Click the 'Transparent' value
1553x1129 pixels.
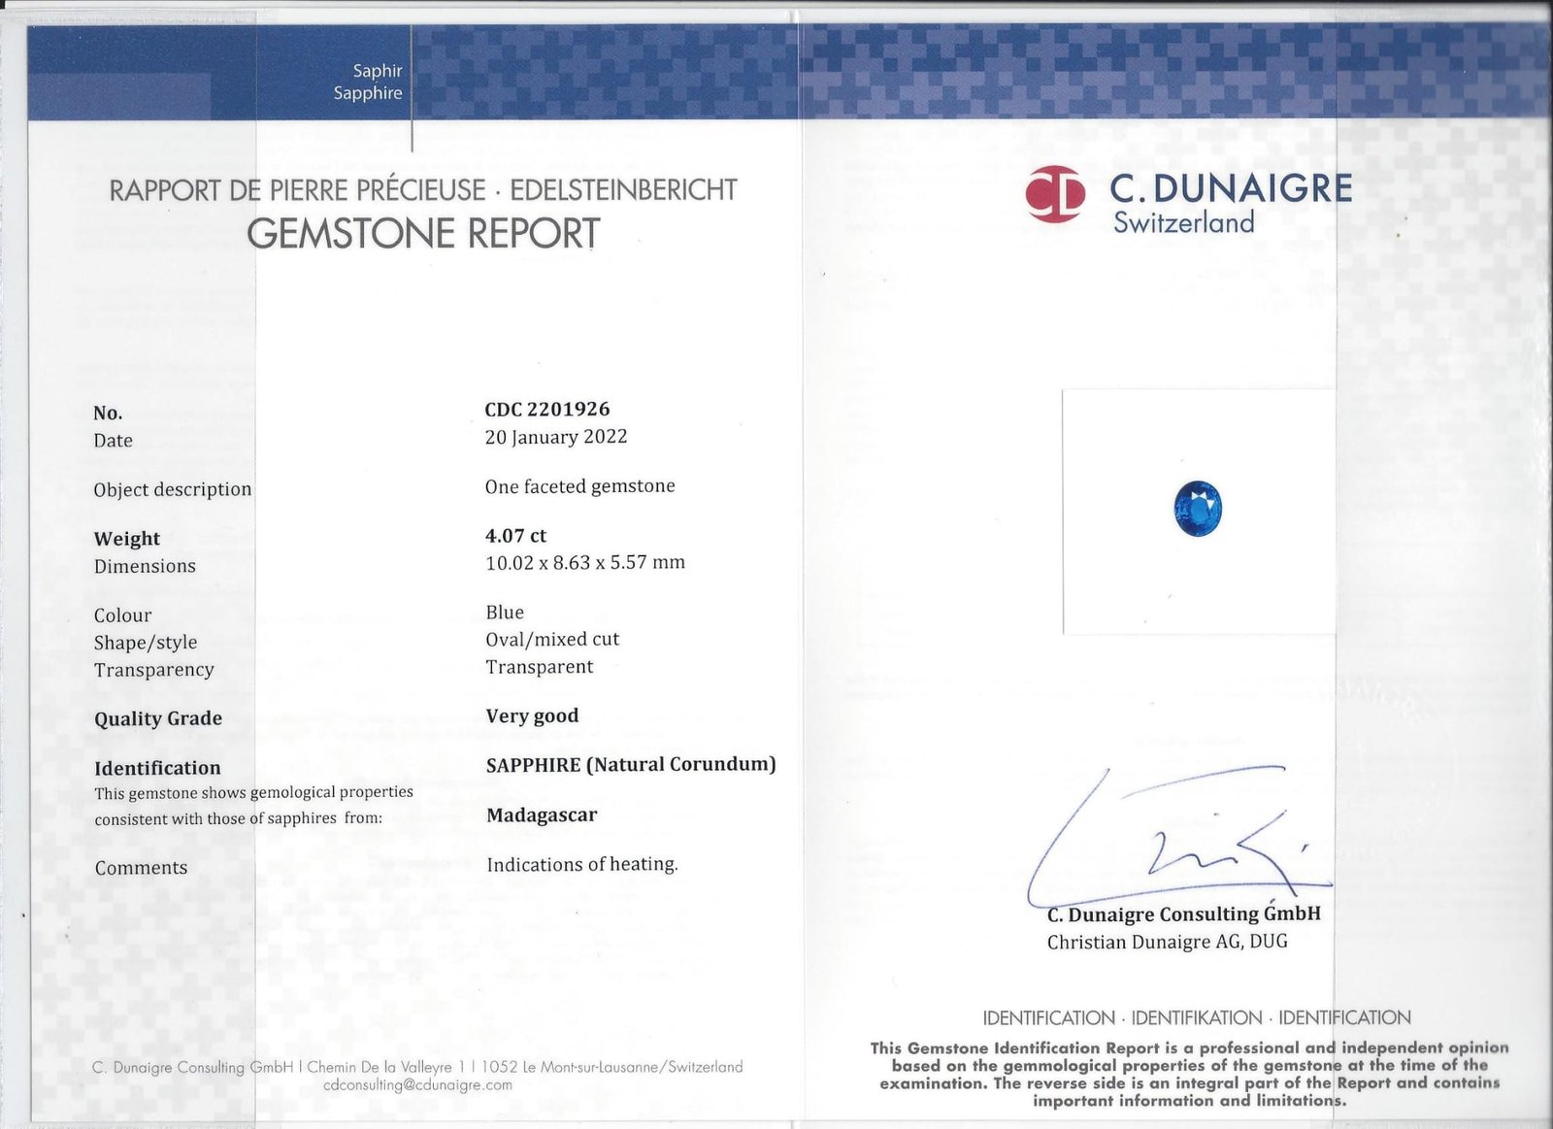540,667
